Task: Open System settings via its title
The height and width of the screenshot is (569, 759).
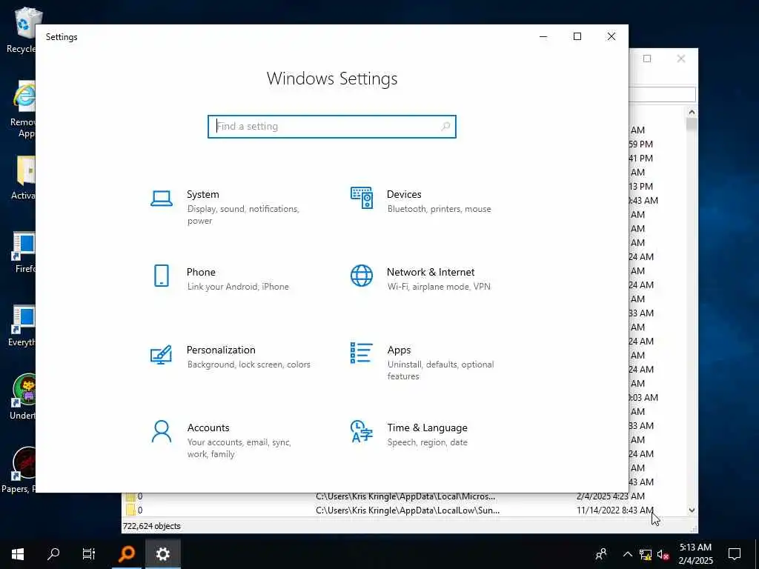Action: point(203,194)
